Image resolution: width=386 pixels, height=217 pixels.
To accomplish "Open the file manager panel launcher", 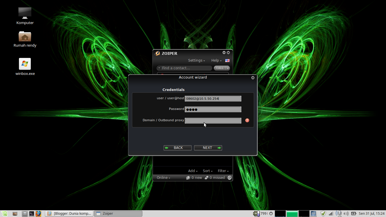I will pos(25,214).
